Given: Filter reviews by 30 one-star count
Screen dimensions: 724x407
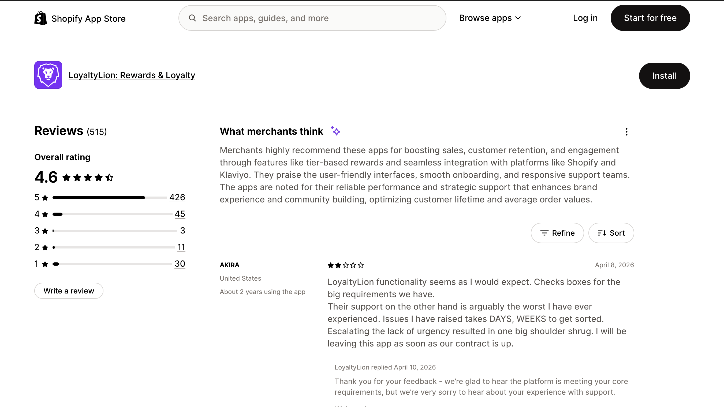Looking at the screenshot, I should 180,263.
